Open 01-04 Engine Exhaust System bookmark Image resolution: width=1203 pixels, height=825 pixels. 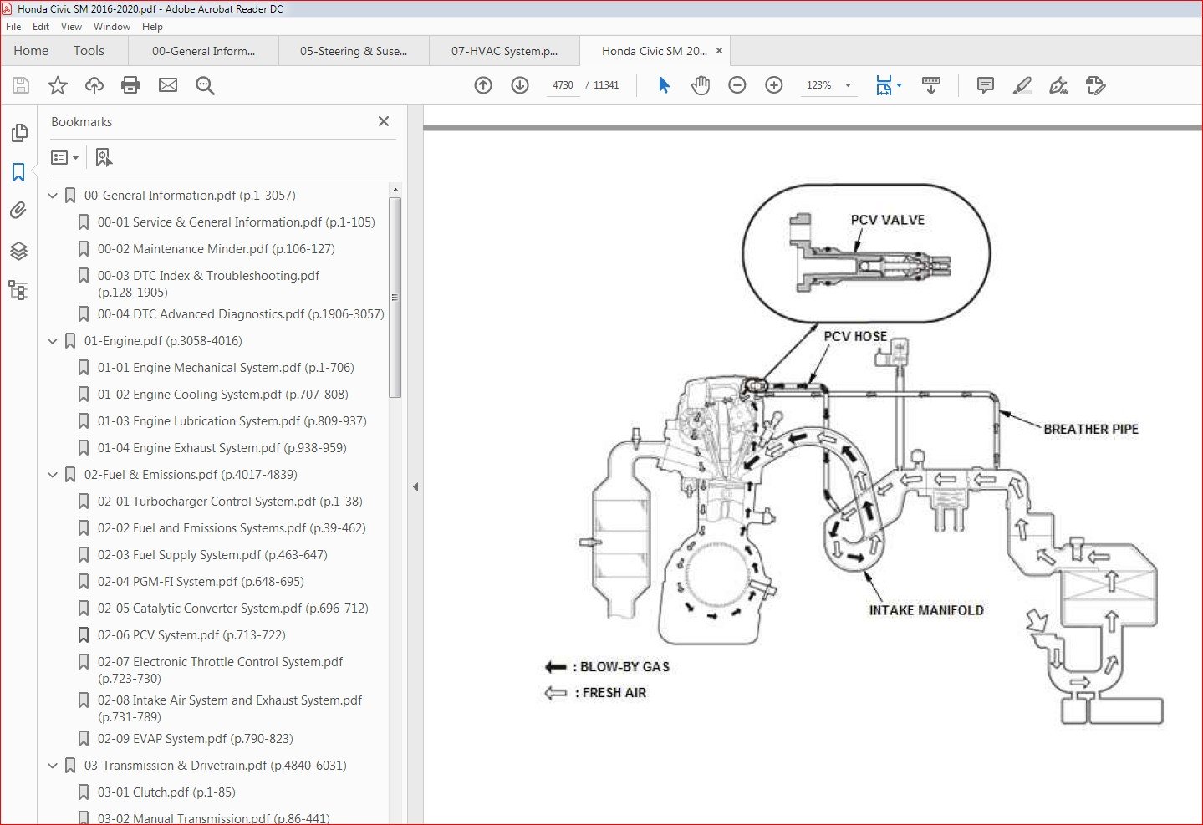point(222,448)
